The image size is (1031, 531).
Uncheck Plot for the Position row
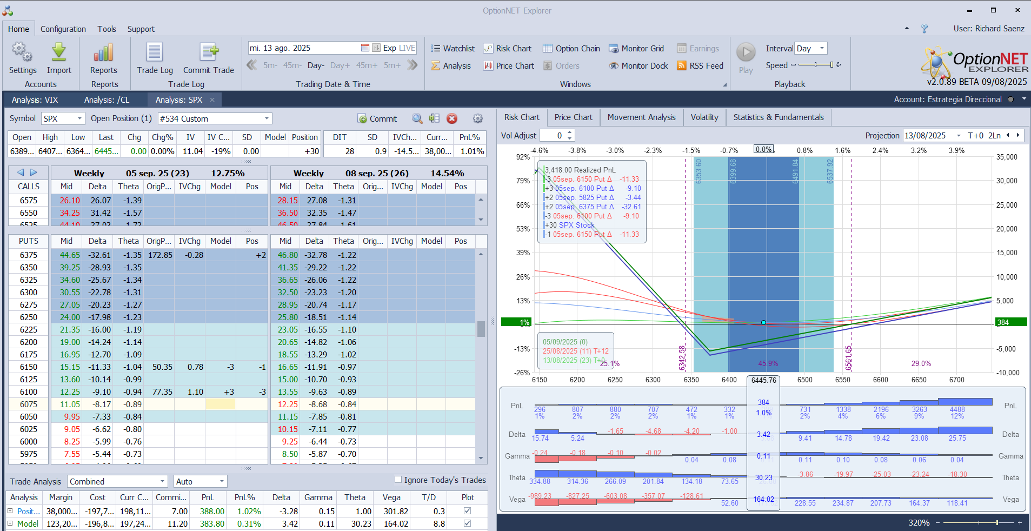click(467, 511)
